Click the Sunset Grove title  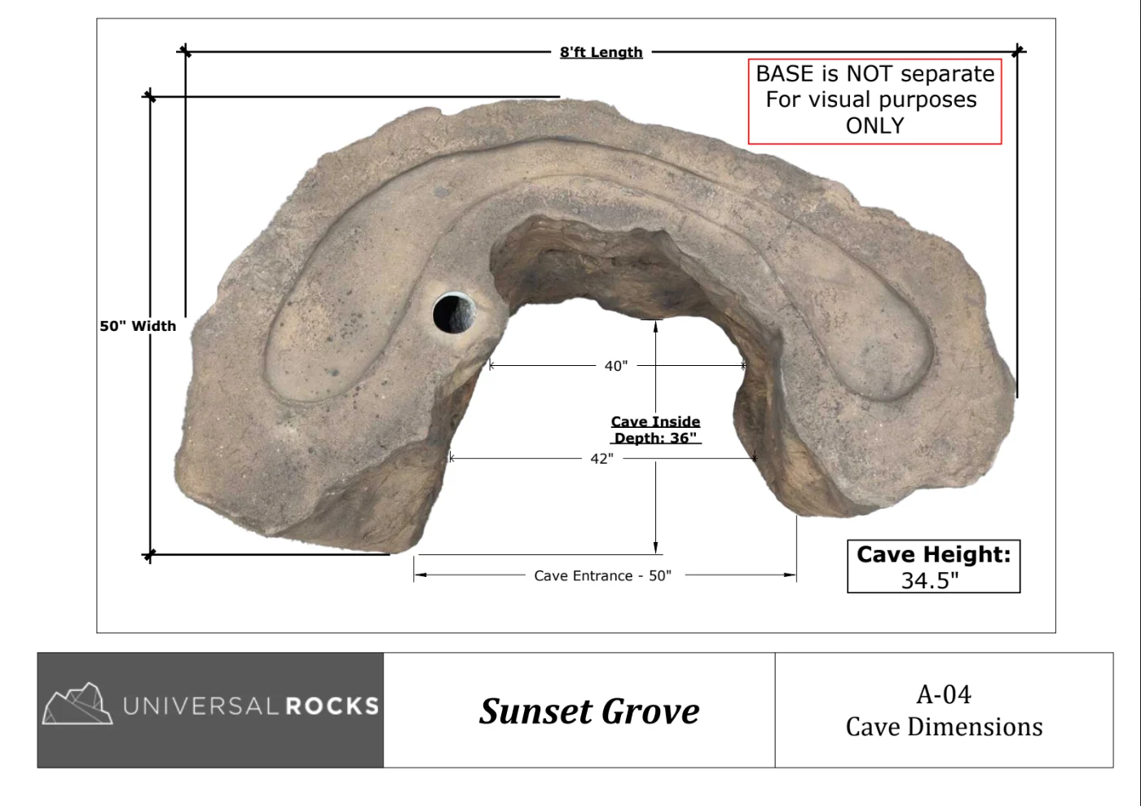point(589,711)
